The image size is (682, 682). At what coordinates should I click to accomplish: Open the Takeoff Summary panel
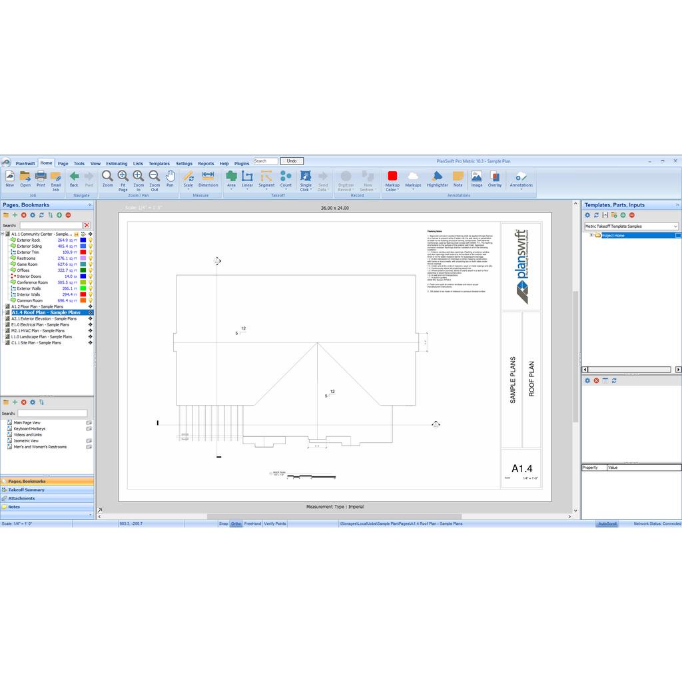(27, 490)
